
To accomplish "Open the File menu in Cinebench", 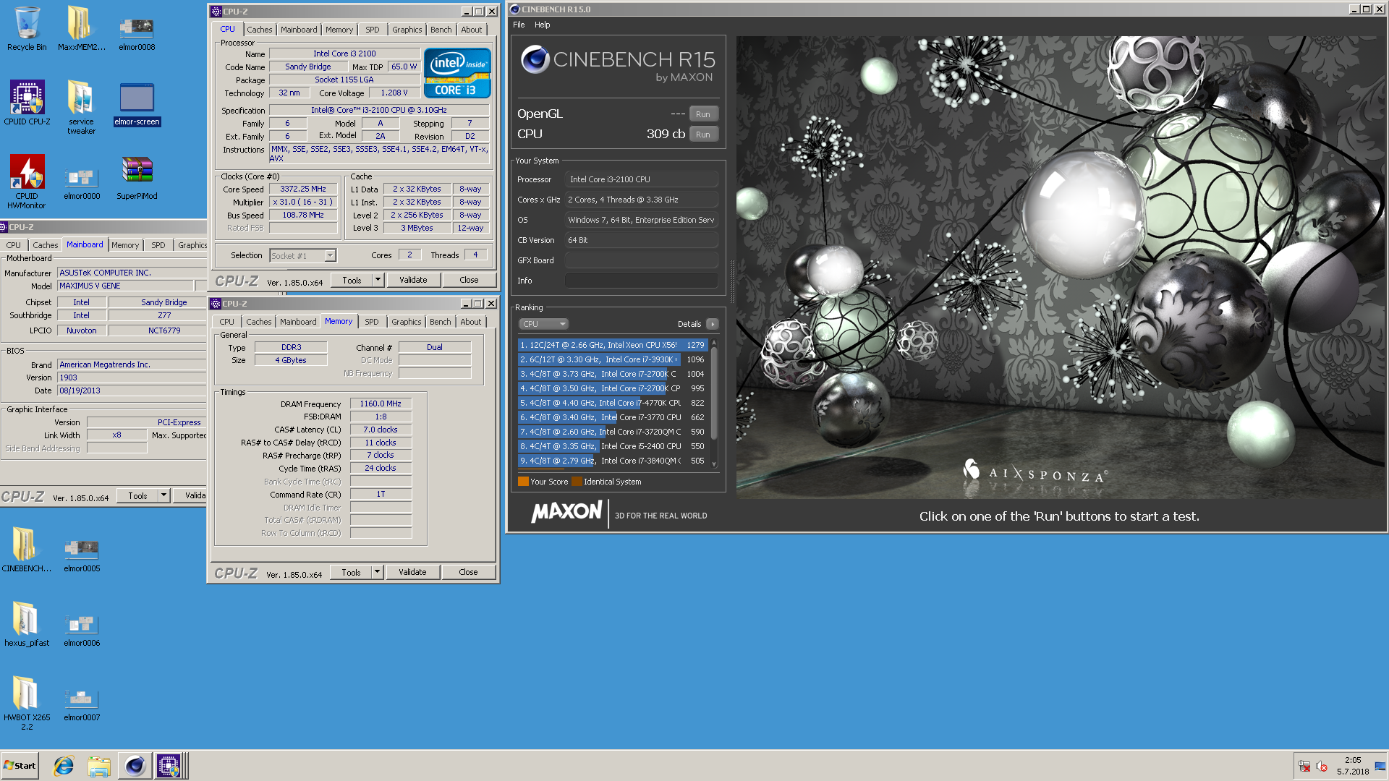I will 519,25.
